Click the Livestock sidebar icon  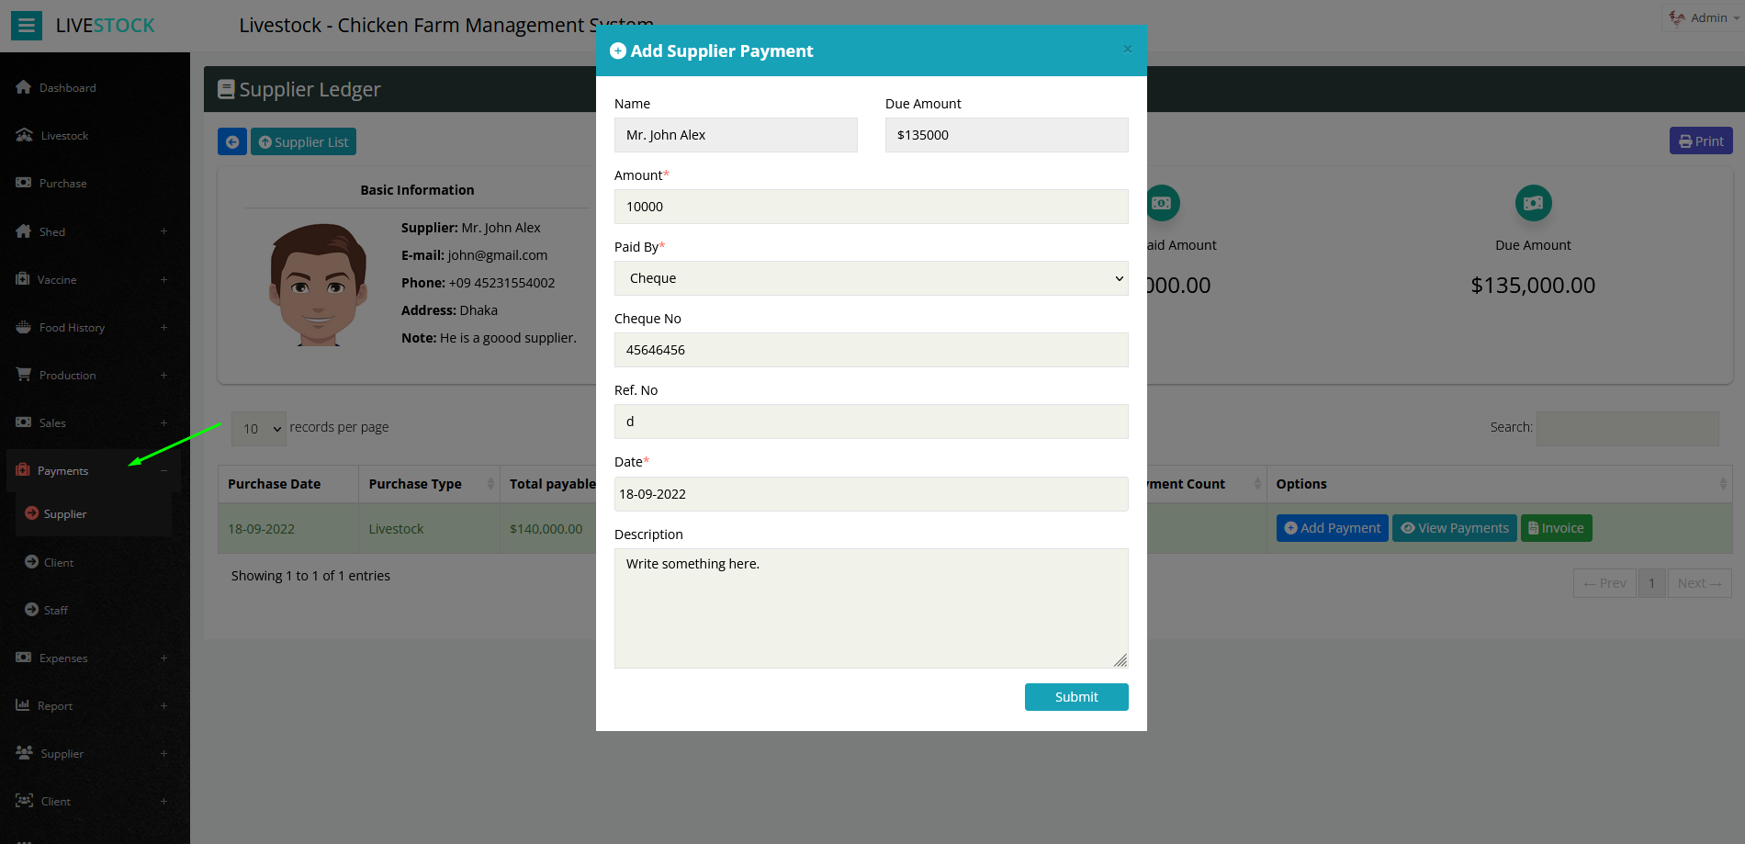point(25,135)
